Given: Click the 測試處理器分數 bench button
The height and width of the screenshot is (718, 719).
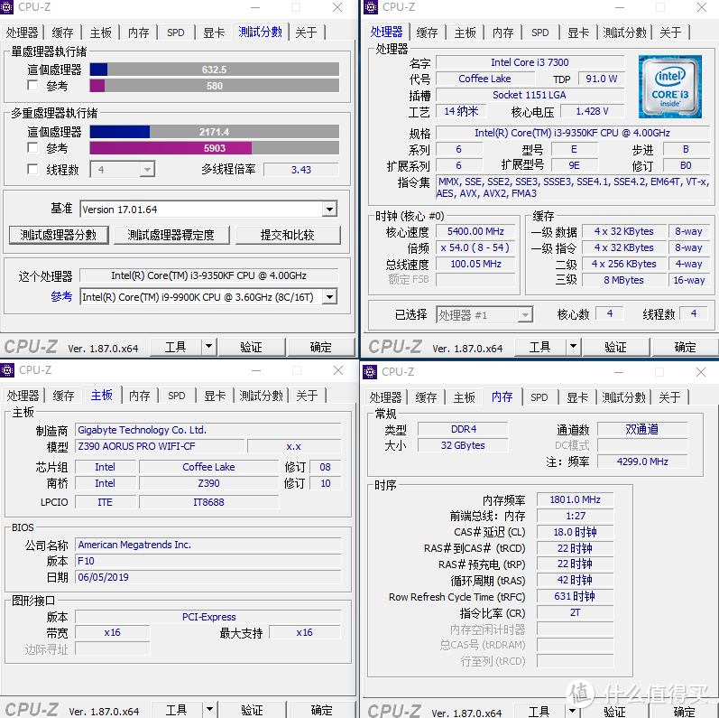Looking at the screenshot, I should tap(59, 235).
